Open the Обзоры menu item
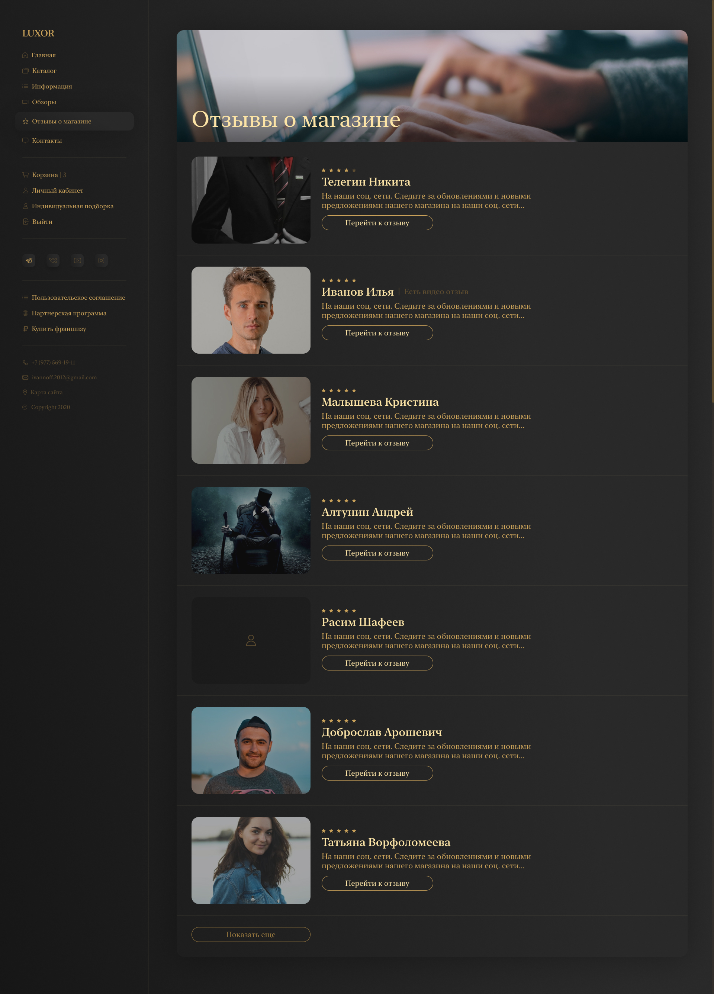The image size is (714, 994). click(44, 102)
